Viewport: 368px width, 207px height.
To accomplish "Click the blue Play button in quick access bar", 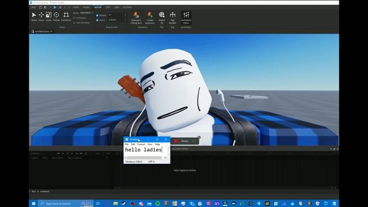I will [x=55, y=7].
